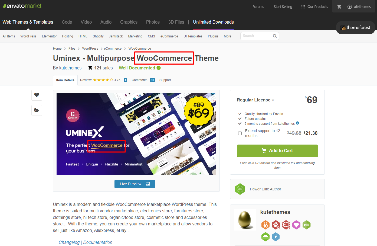Viewport: 377px width, 246px height.
Task: Focus the Search input field
Action: pyautogui.click(x=257, y=36)
